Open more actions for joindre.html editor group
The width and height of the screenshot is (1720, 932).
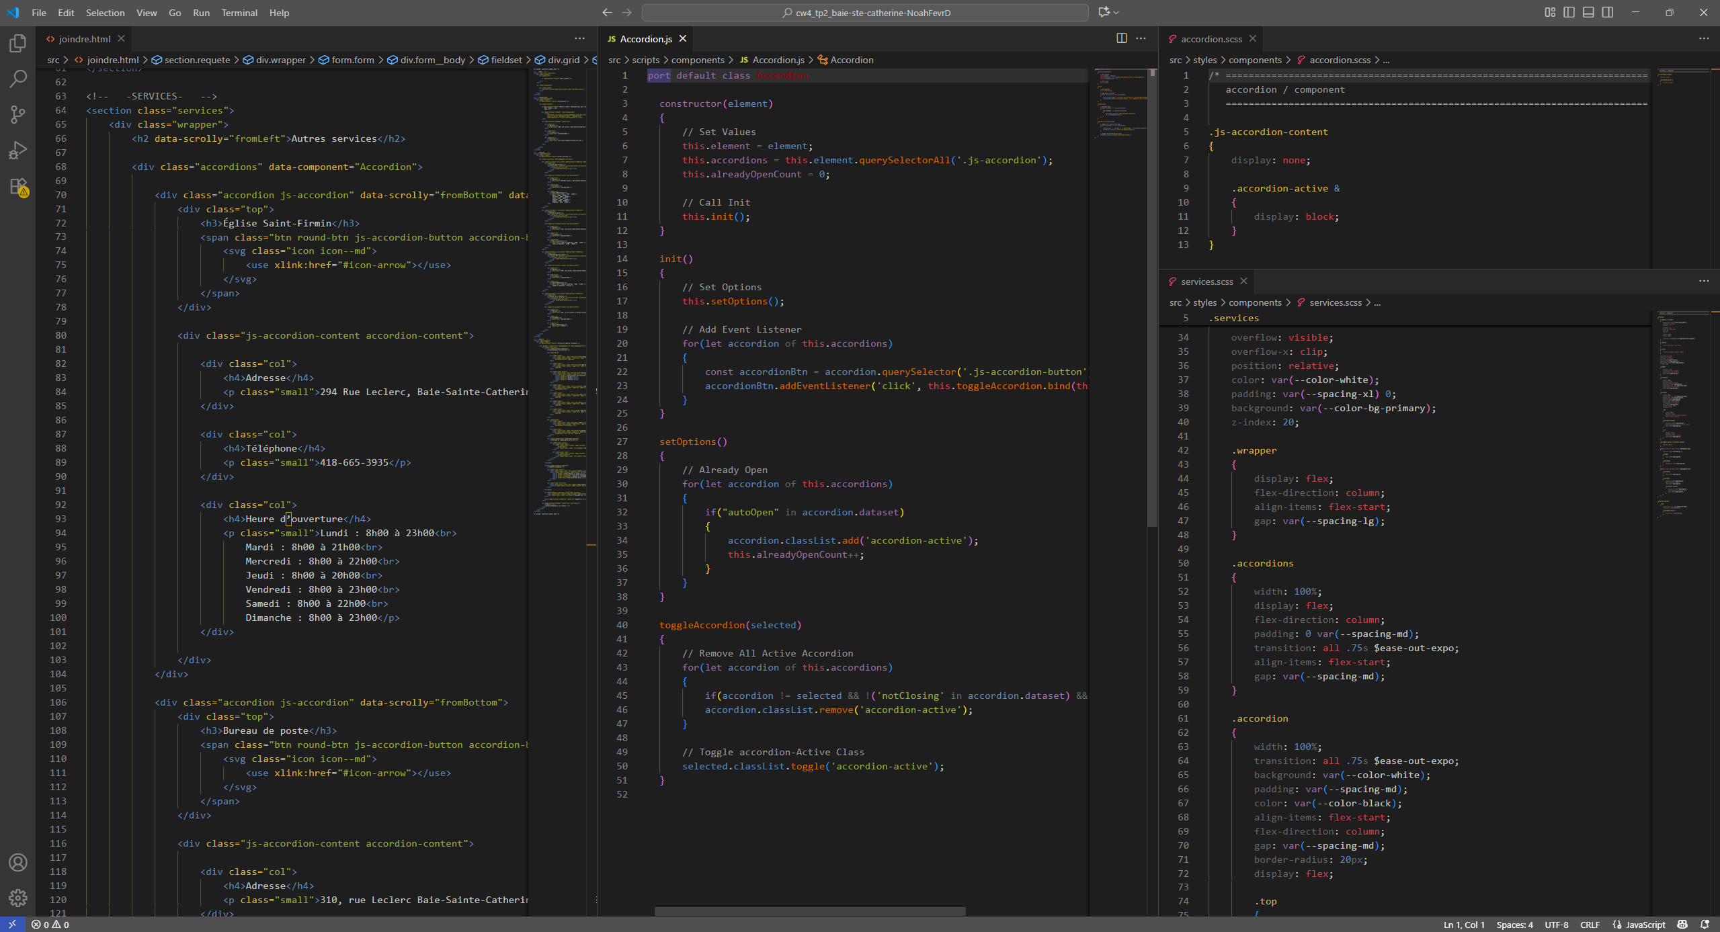(579, 38)
